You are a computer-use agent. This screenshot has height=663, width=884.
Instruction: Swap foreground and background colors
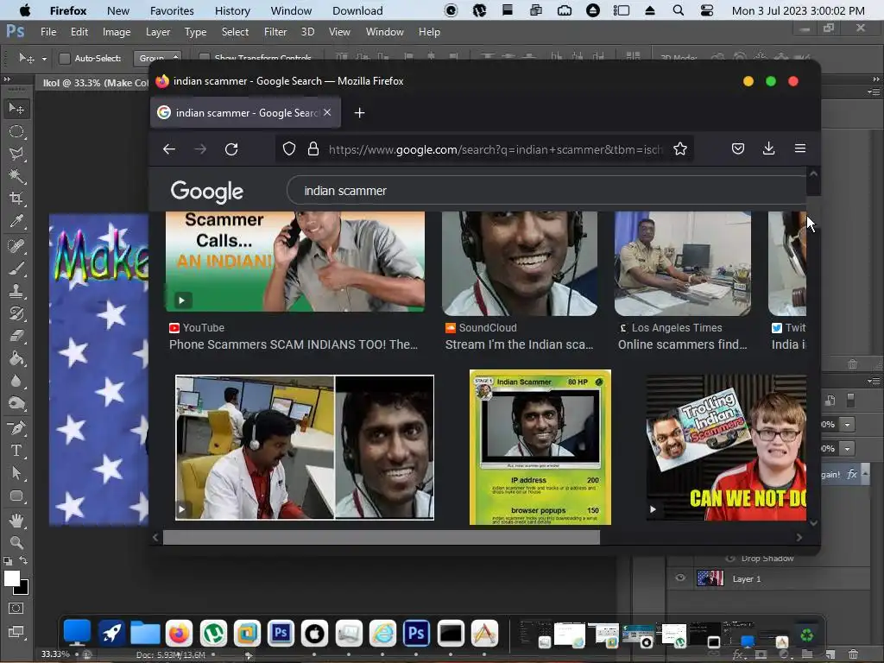[23, 561]
